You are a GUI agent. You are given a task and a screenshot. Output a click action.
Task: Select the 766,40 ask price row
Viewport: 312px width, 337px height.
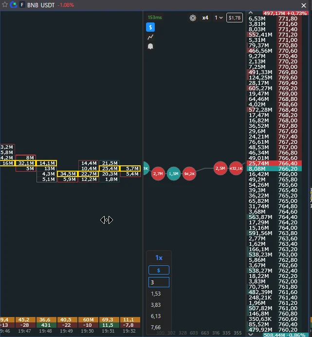pos(274,163)
